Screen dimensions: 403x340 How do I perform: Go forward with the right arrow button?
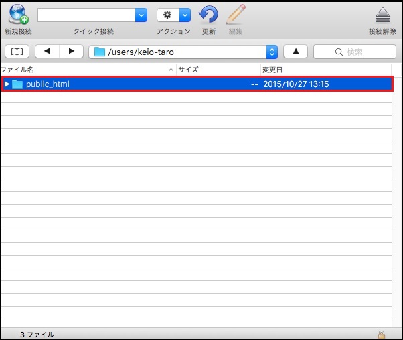click(71, 52)
